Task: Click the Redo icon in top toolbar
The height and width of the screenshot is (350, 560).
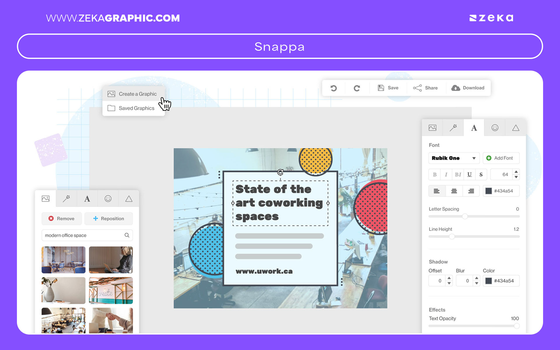Action: tap(357, 88)
